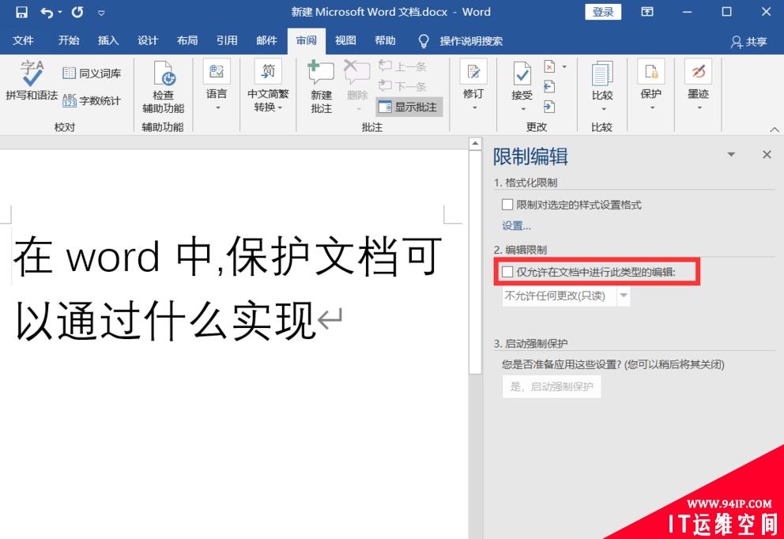Select the Review (审阅) tab

click(306, 40)
